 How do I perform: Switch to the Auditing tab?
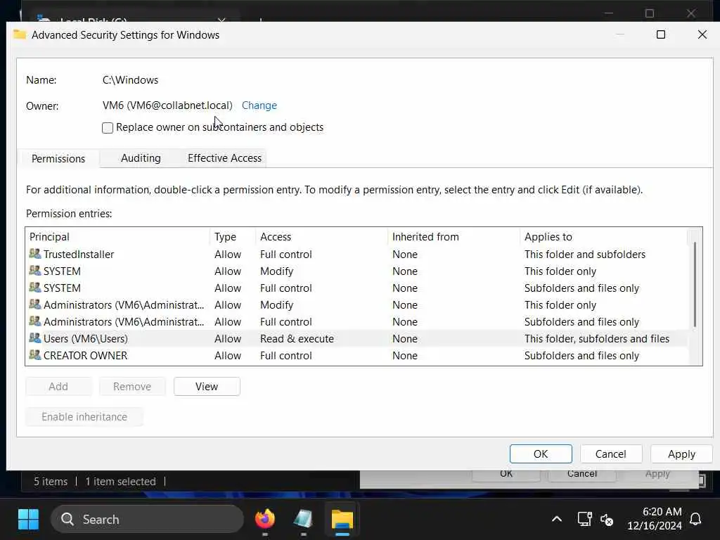coord(141,158)
